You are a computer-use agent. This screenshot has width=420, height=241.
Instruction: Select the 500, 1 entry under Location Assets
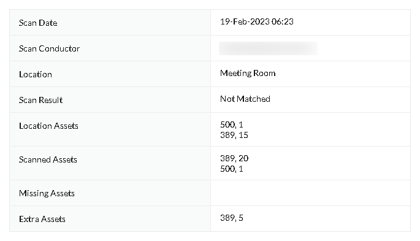pos(231,124)
